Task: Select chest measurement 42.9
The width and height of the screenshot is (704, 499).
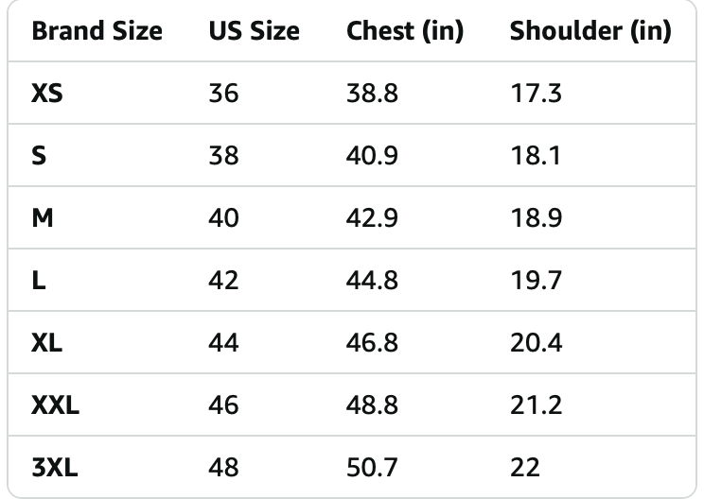Action: tap(372, 218)
